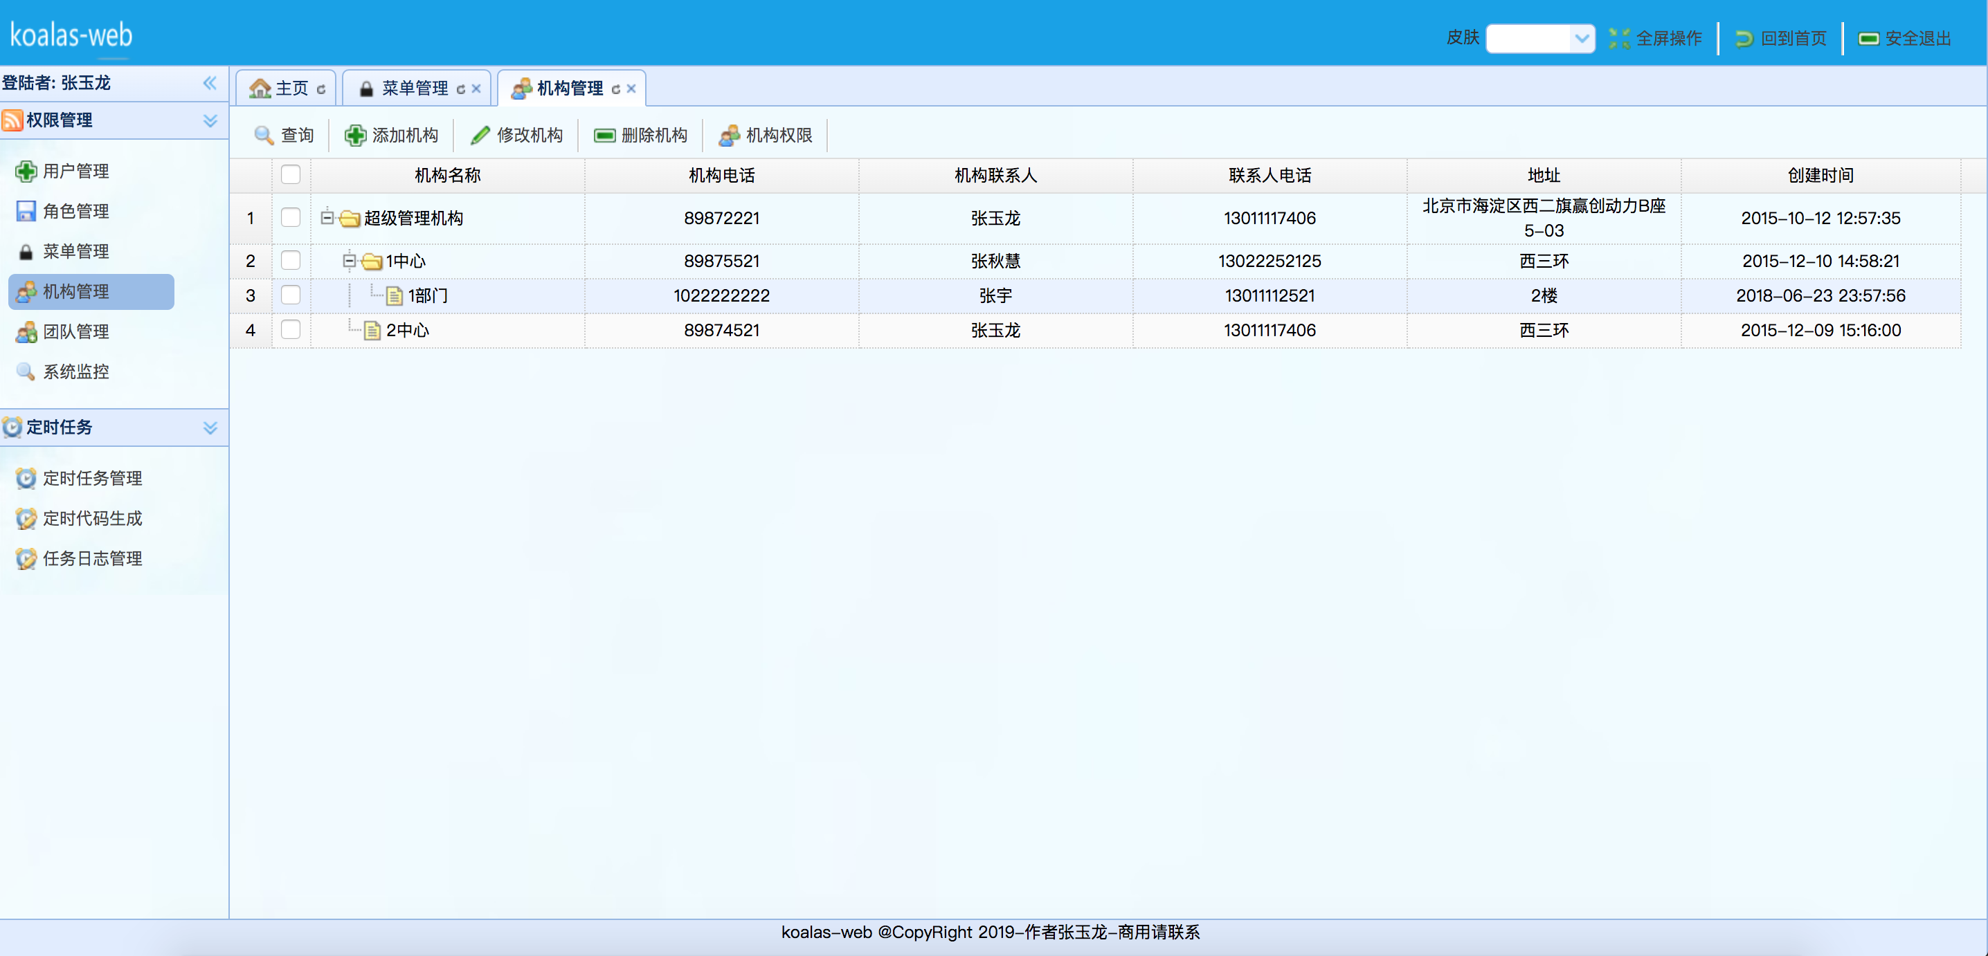Click the 定时代码生成 clock icon
The height and width of the screenshot is (956, 1988).
(26, 518)
